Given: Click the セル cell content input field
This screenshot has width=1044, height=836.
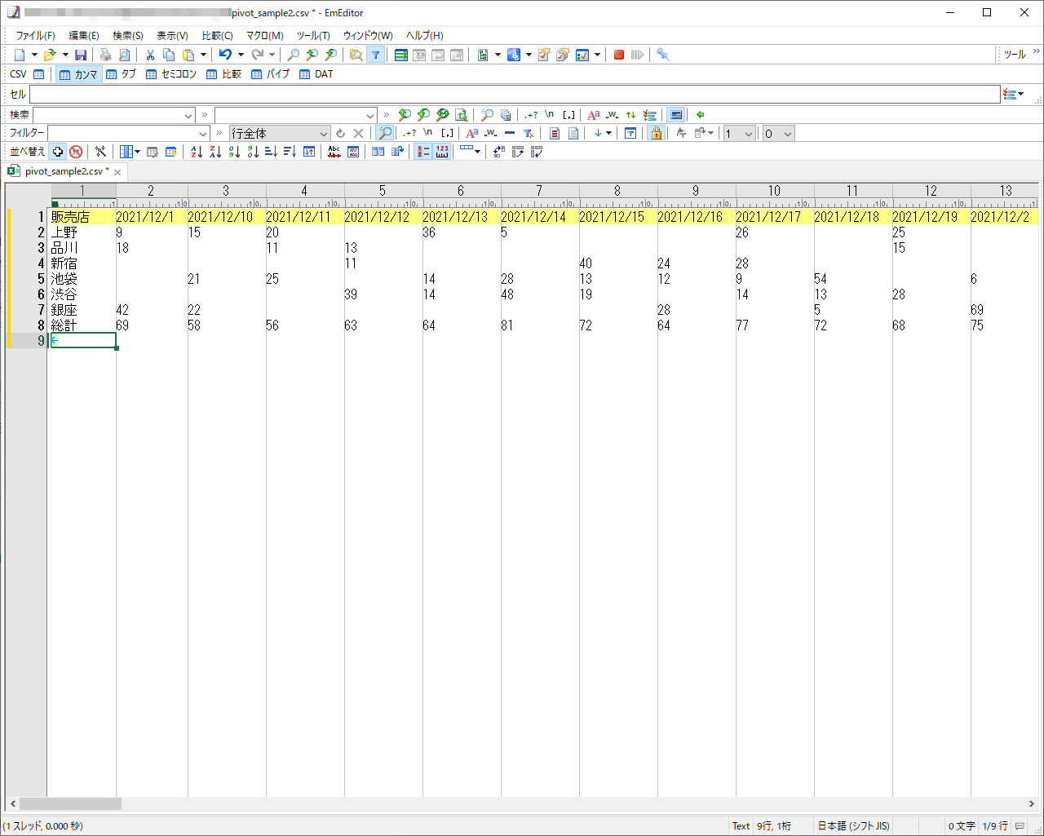Looking at the screenshot, I should pos(515,95).
